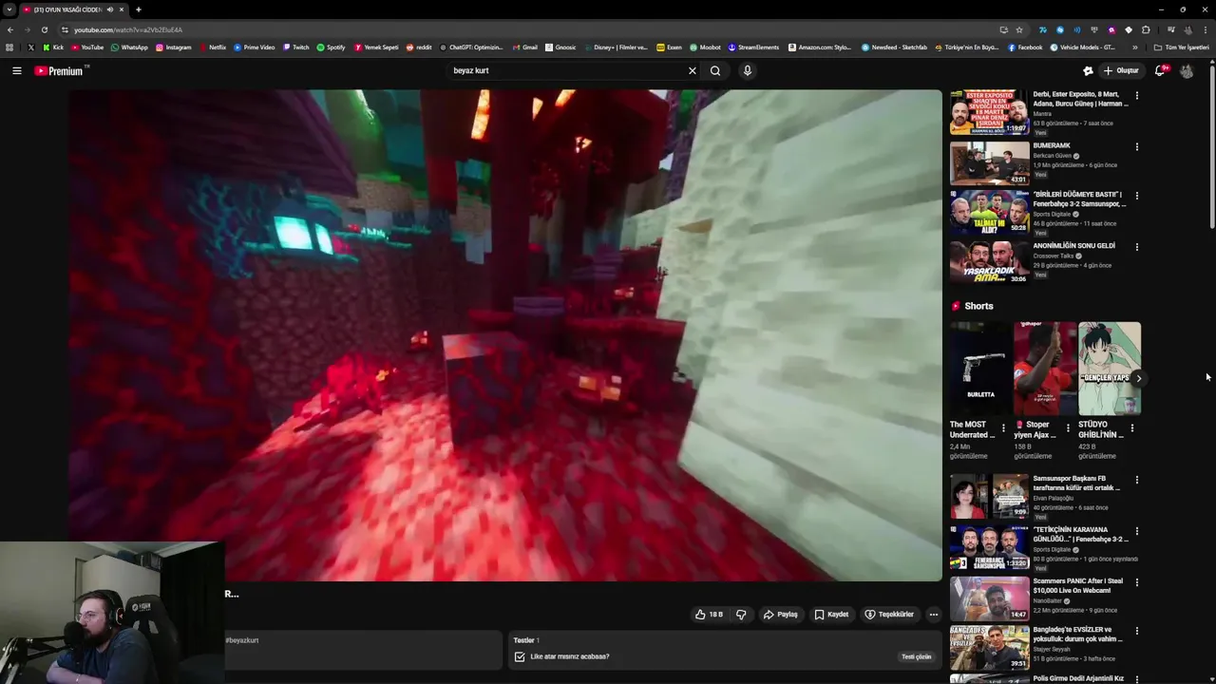Open the Twitch bookmark
The width and height of the screenshot is (1216, 684).
295,47
